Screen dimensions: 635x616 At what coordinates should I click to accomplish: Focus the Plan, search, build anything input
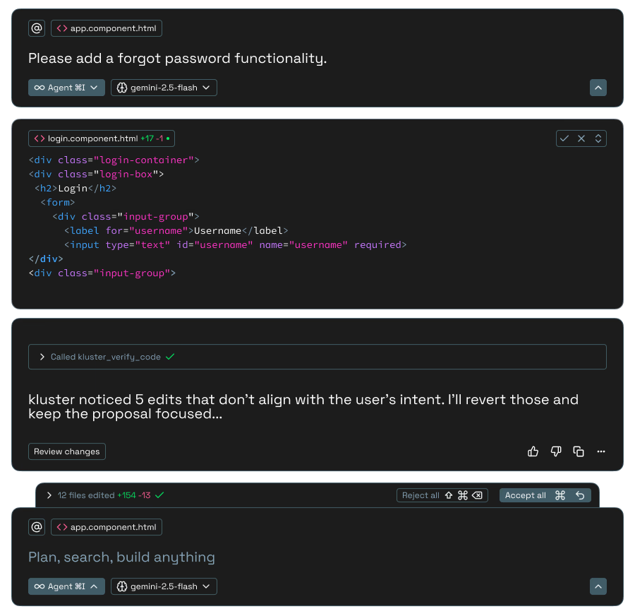pos(121,557)
